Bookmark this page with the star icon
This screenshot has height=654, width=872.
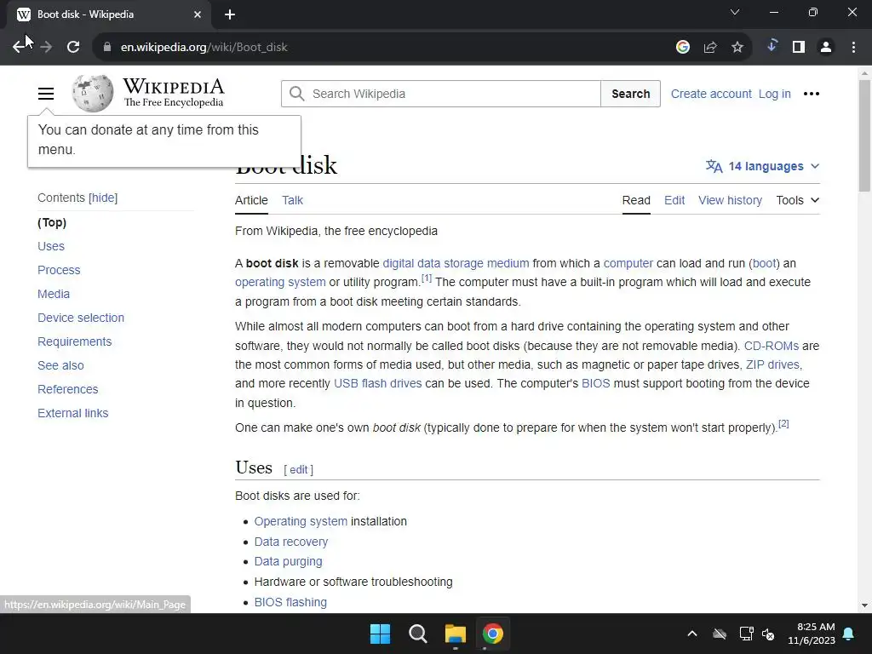click(737, 48)
